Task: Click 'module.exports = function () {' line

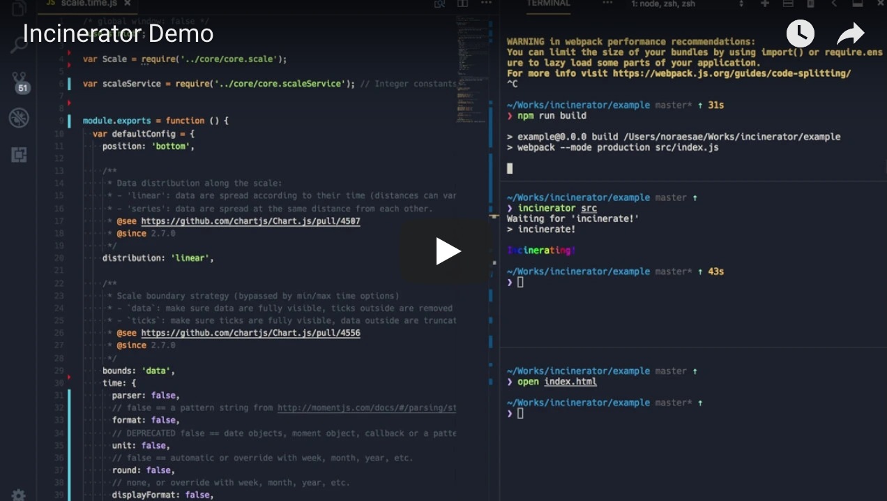Action: tap(156, 121)
